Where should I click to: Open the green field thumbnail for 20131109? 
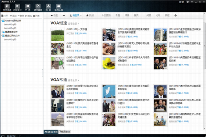[x=58, y=35]
